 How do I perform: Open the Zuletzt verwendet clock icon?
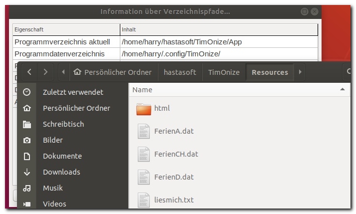coord(27,92)
